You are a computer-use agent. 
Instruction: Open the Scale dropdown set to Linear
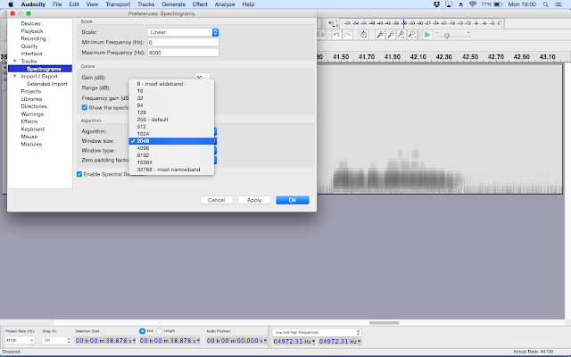tap(183, 32)
